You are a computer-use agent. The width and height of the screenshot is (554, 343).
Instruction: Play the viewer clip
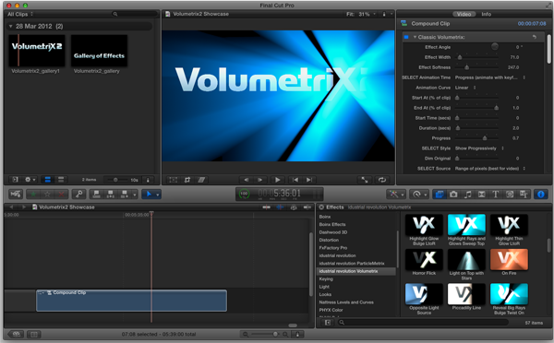(x=277, y=180)
